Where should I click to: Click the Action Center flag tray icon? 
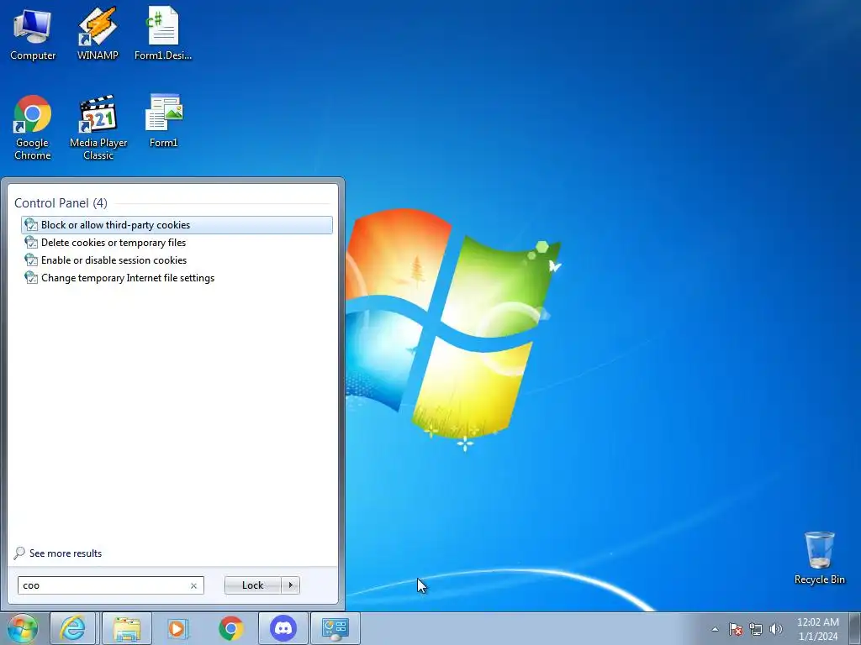coord(736,629)
